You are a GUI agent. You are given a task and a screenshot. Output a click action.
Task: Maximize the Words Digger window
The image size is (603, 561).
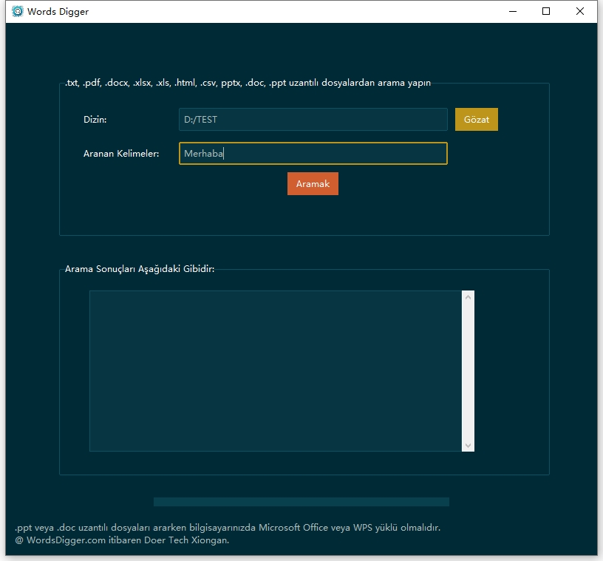click(x=546, y=11)
